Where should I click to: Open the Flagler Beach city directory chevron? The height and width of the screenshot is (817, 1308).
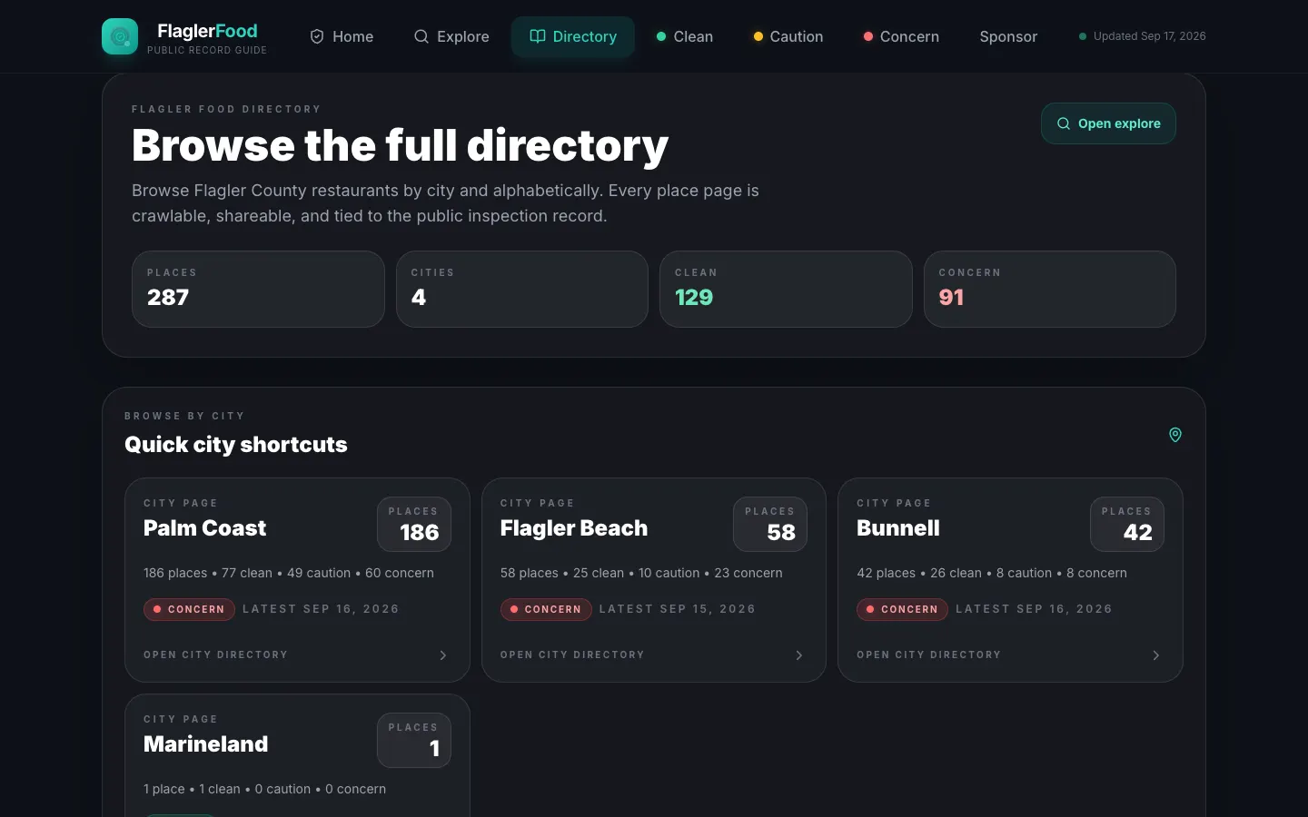(799, 655)
